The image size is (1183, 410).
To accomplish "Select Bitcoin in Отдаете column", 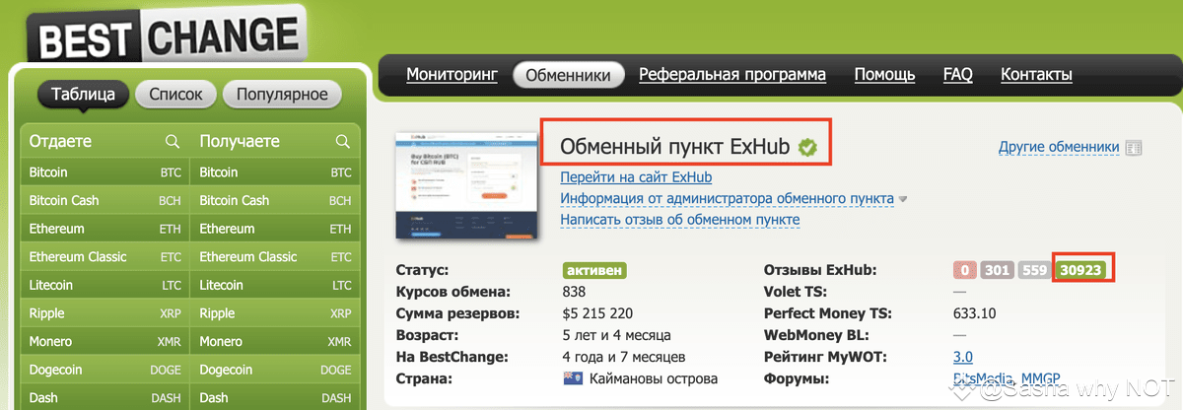I will [x=104, y=172].
